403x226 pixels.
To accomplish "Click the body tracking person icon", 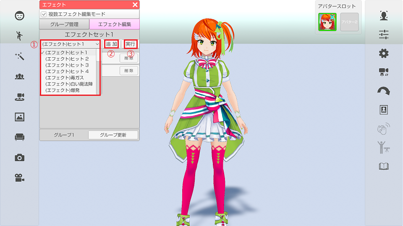I will 384,147.
